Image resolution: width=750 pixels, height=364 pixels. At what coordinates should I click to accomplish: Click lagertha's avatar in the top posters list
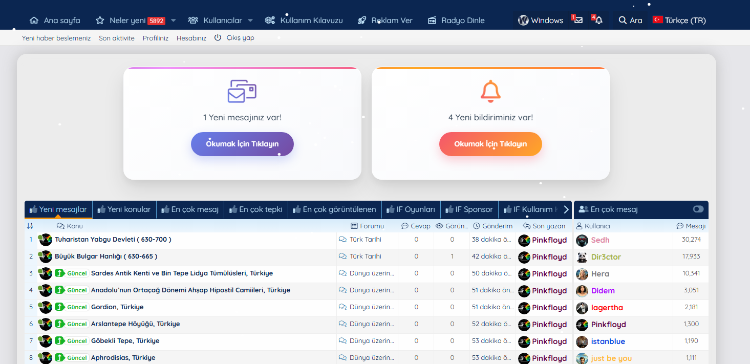point(582,308)
